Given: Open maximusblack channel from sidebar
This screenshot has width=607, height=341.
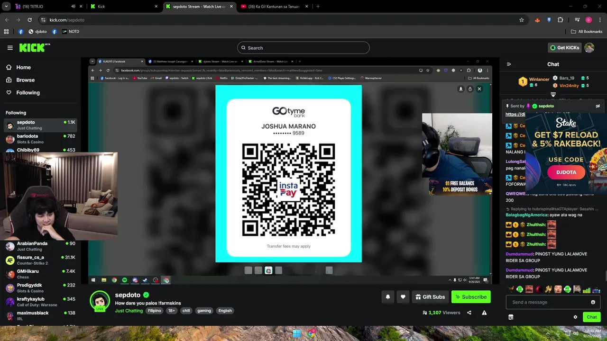Looking at the screenshot, I should point(40,315).
